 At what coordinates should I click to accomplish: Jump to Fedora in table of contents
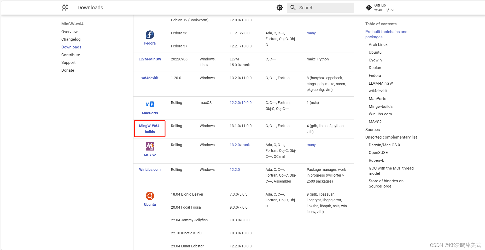[375, 76]
